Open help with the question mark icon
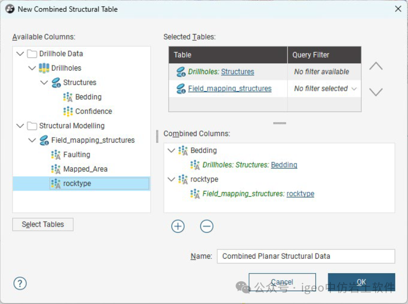 point(20,283)
